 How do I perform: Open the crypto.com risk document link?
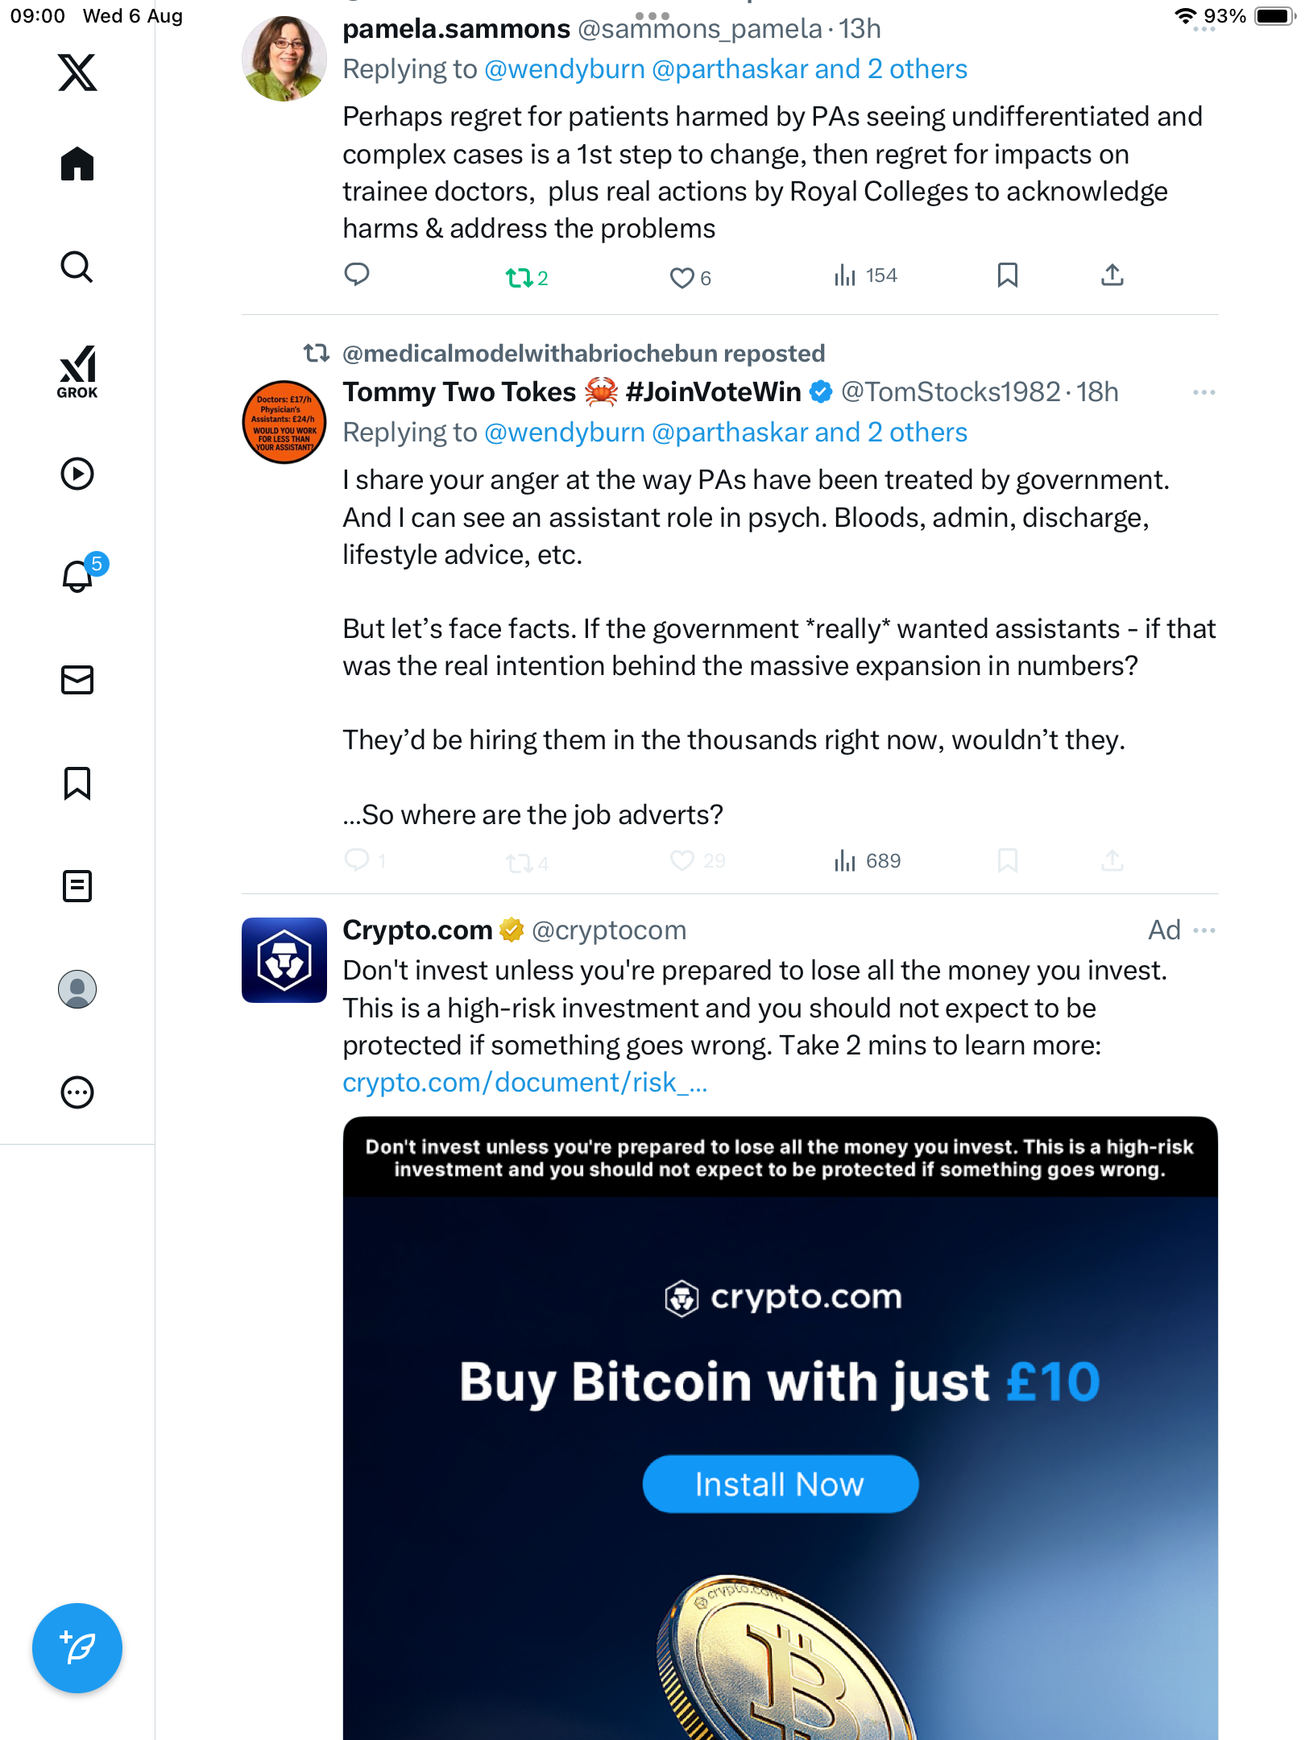[x=524, y=1083]
